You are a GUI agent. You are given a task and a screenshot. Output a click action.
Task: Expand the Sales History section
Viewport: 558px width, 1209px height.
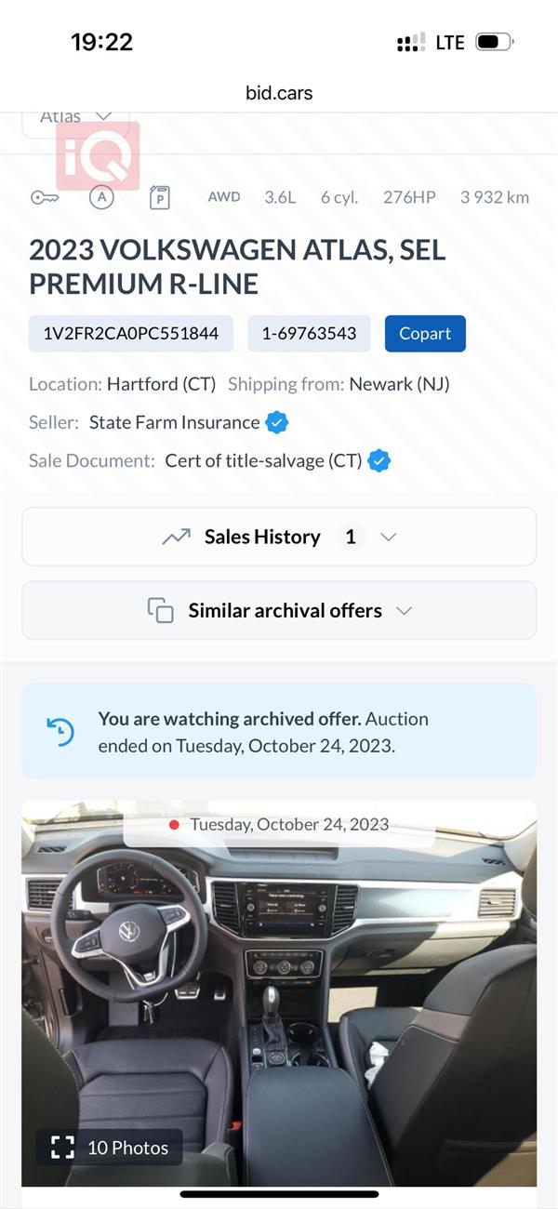pyautogui.click(x=279, y=537)
